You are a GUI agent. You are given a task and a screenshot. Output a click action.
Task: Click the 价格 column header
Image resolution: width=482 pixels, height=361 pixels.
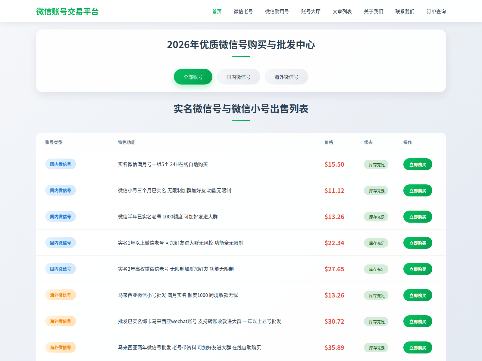pyautogui.click(x=329, y=142)
